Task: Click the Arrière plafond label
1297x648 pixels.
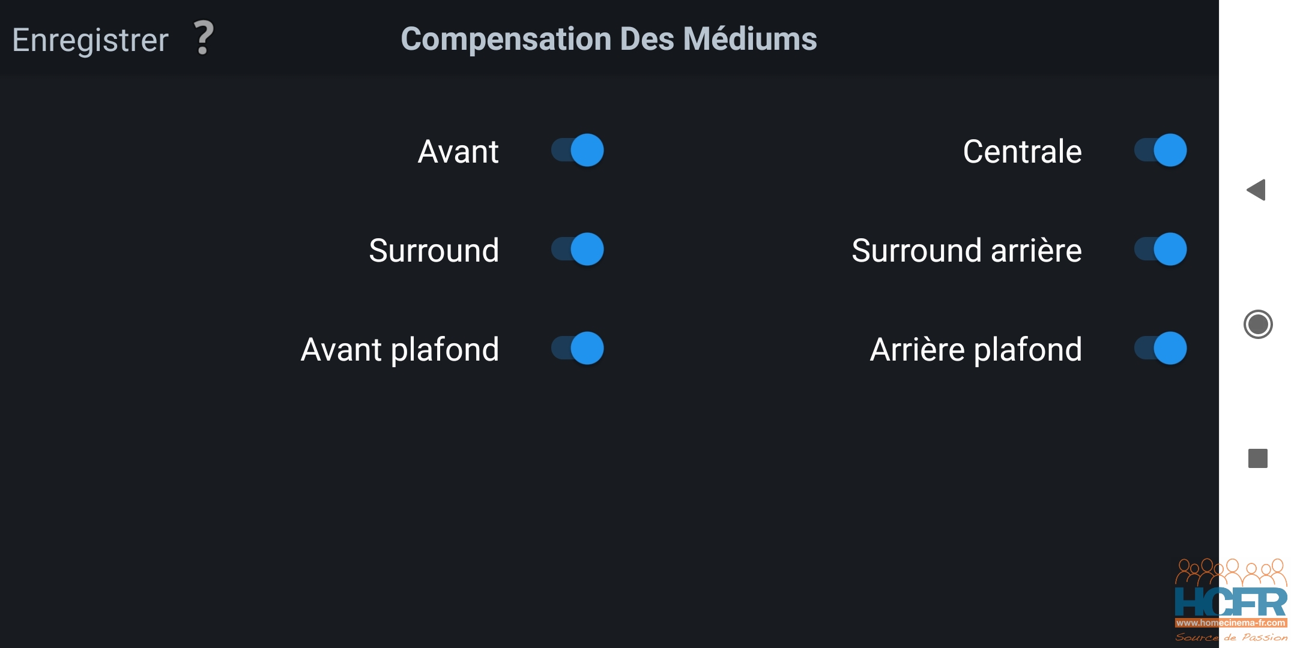Action: point(976,350)
